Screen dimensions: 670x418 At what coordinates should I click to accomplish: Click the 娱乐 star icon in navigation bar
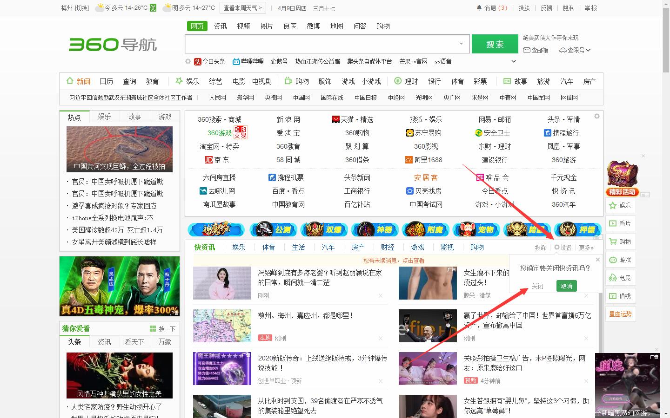pos(179,81)
